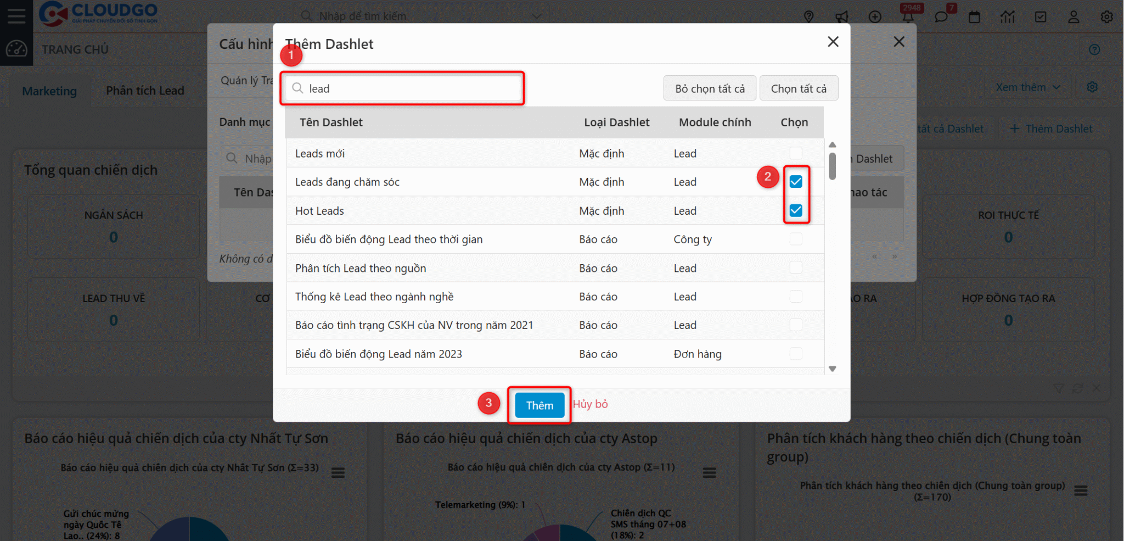This screenshot has height=541, width=1124.
Task: Click the Hủy bỏ link
Action: pos(591,404)
